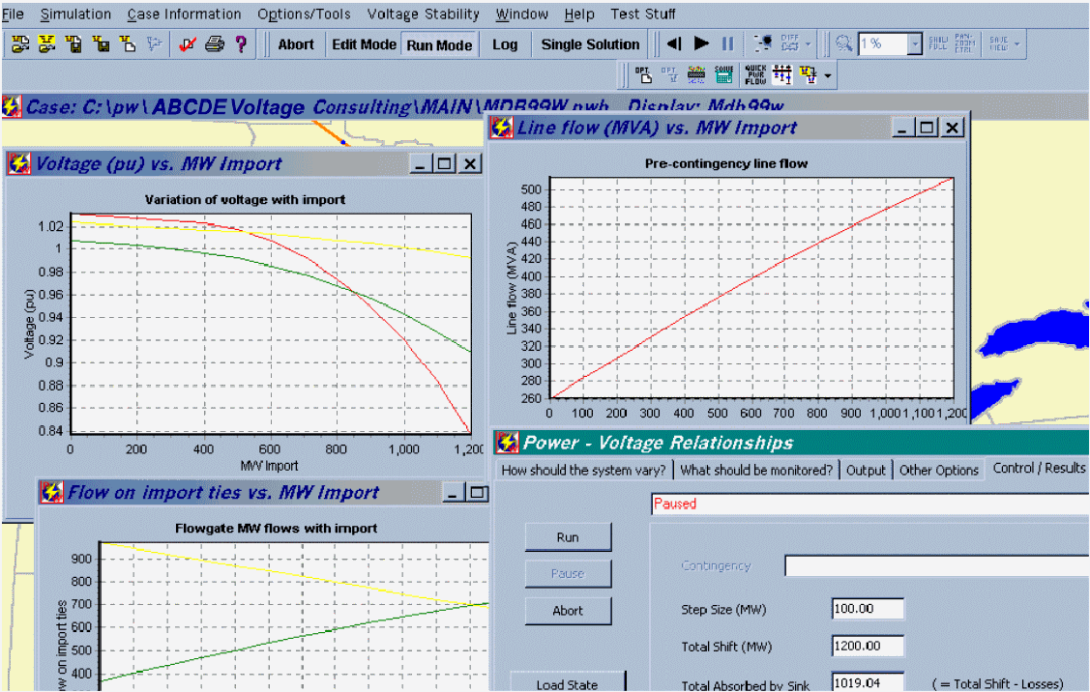Print the current case
Image resolution: width=1090 pixels, height=692 pixels.
click(x=215, y=43)
